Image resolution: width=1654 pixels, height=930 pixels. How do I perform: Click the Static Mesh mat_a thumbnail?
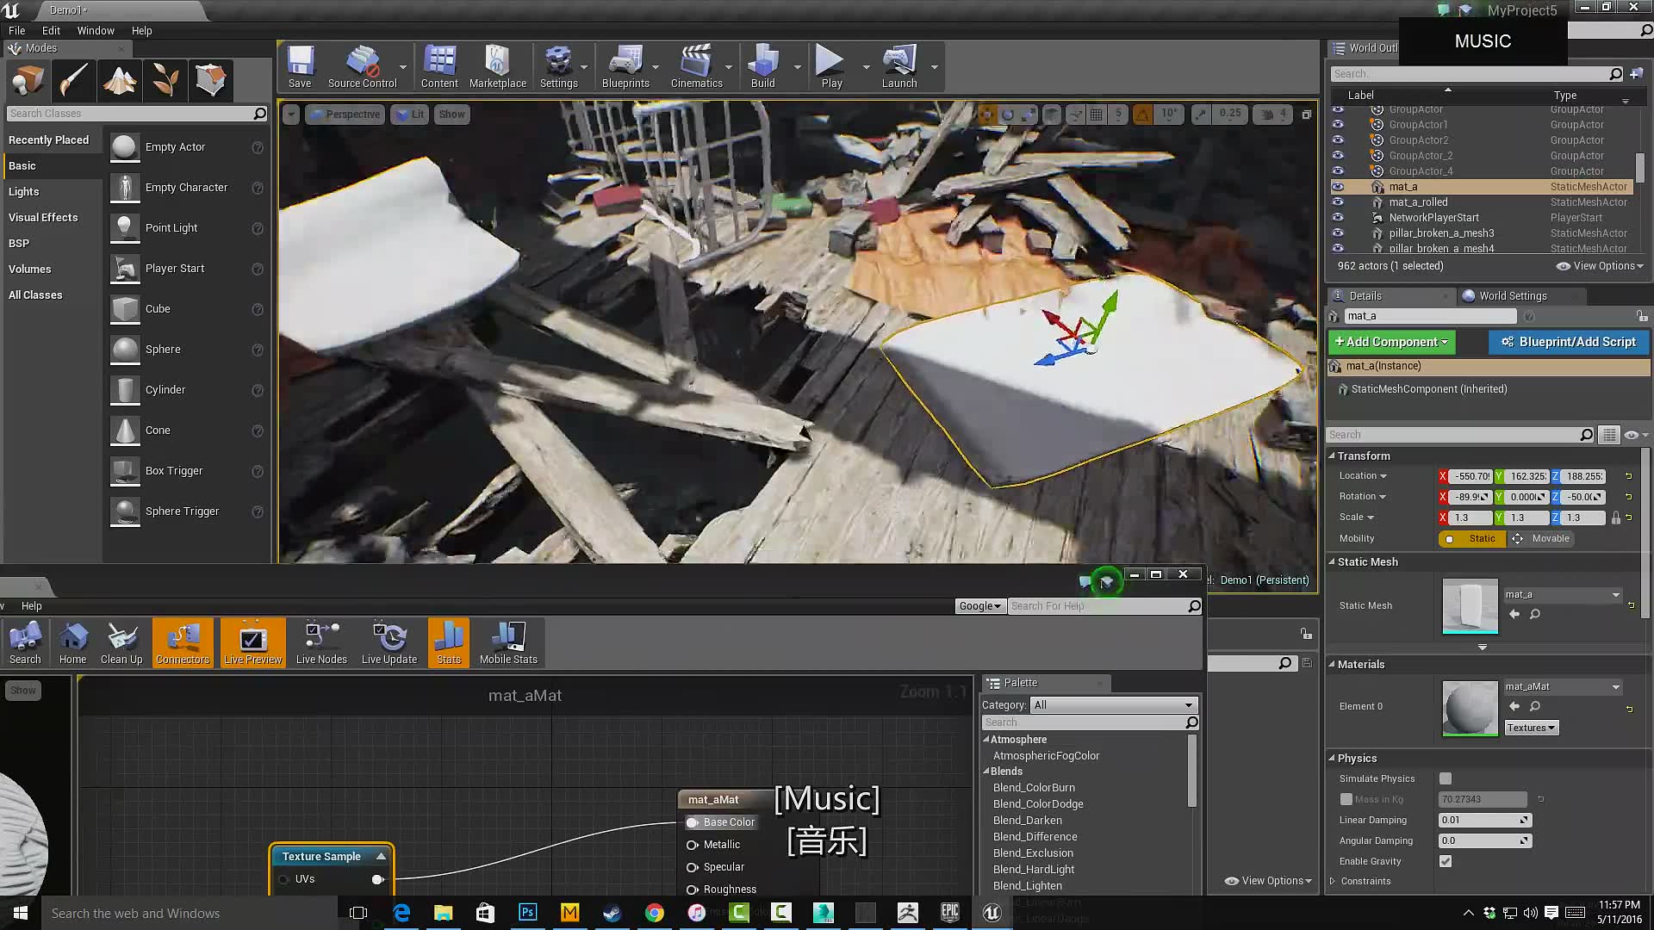coord(1470,606)
